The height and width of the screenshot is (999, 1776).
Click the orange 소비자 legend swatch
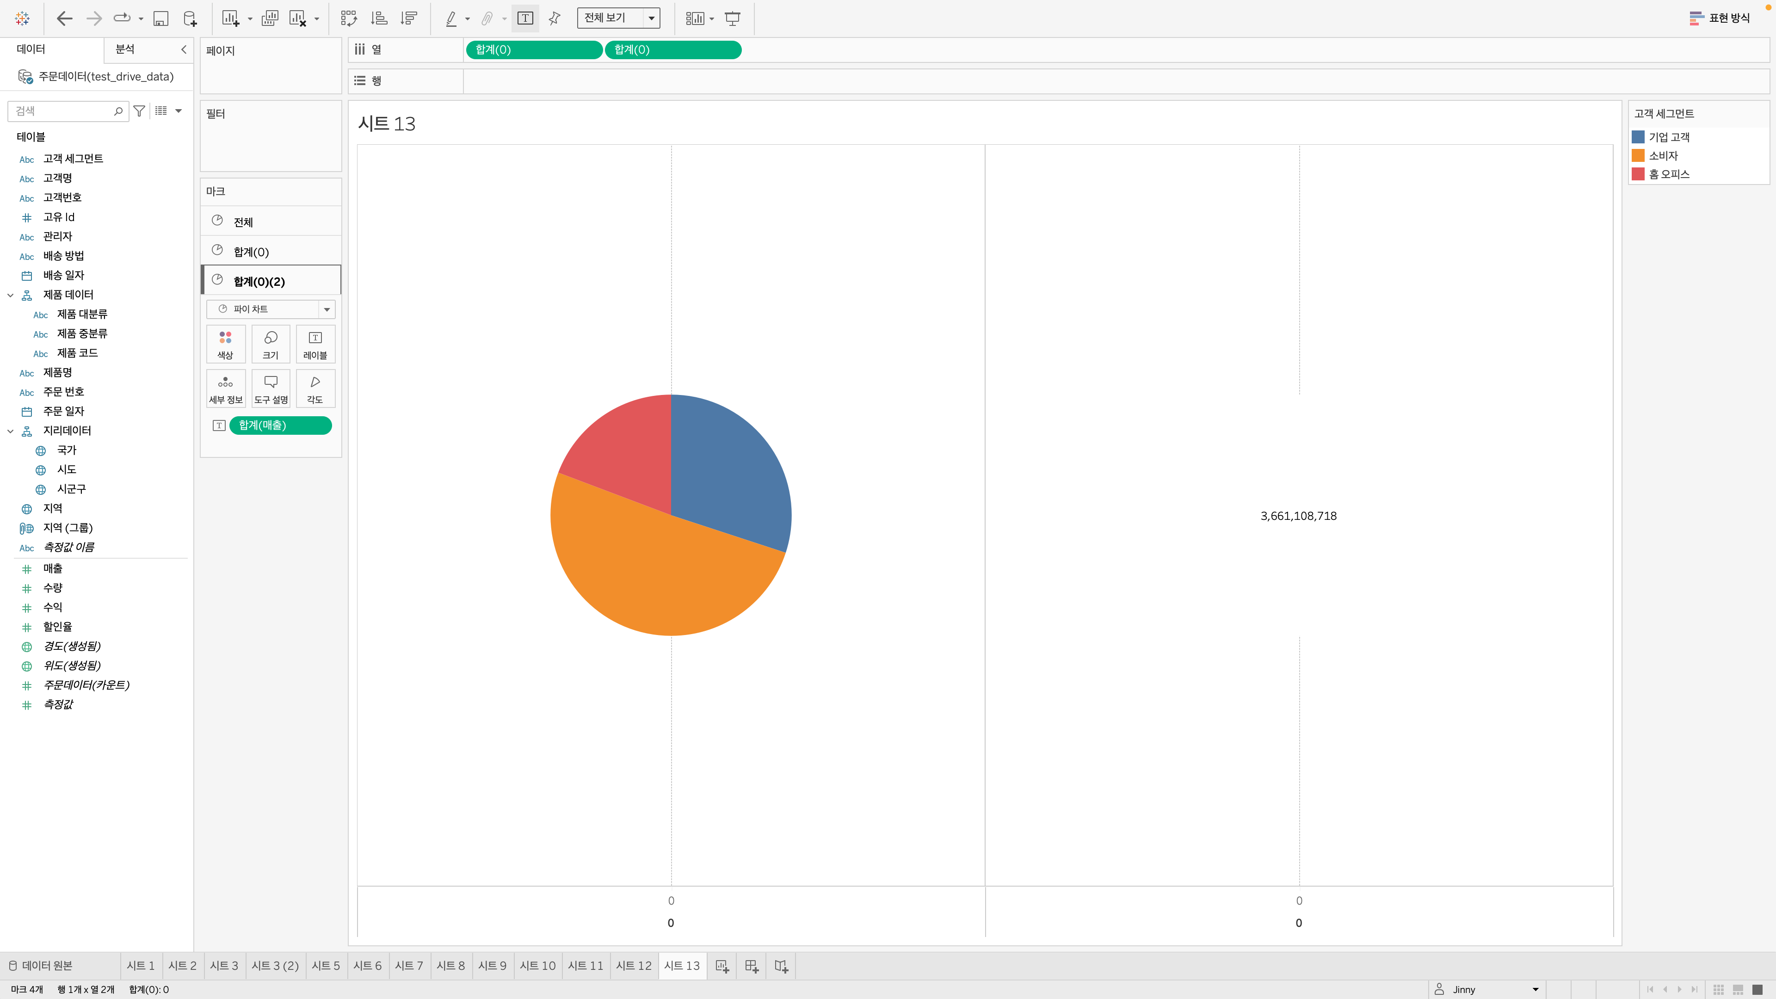tap(1638, 156)
